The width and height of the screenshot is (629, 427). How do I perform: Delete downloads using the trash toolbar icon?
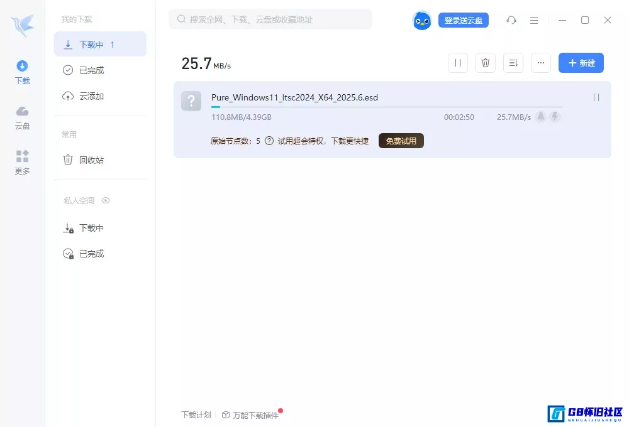tap(485, 63)
